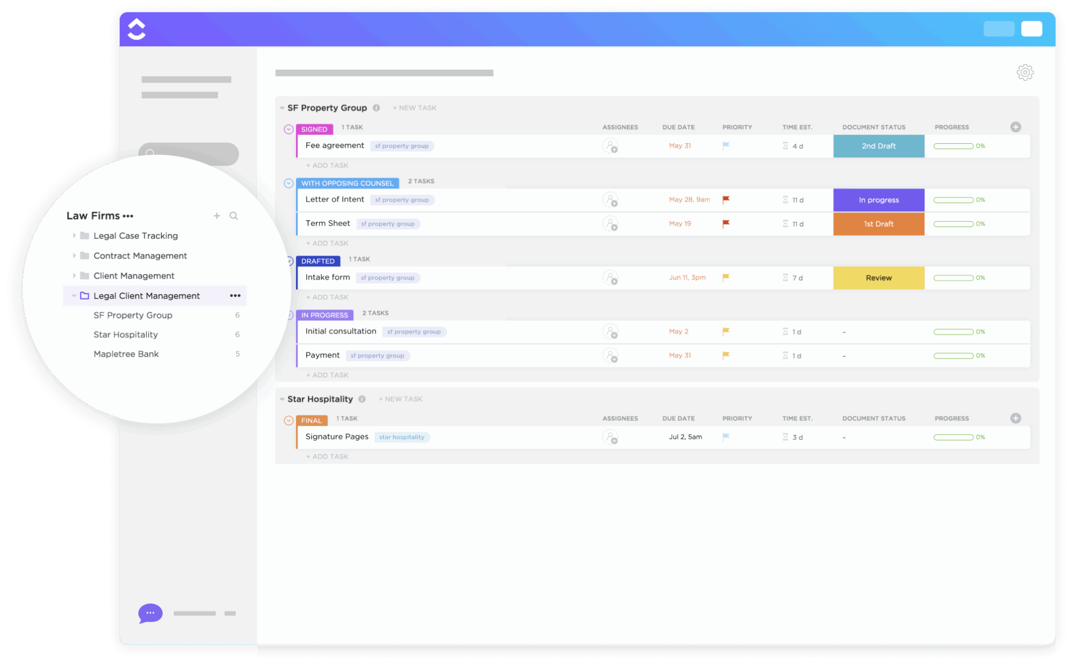Screen dimensions: 1070x661
Task: Click the info icon beside SF Property Group
Action: pyautogui.click(x=377, y=107)
